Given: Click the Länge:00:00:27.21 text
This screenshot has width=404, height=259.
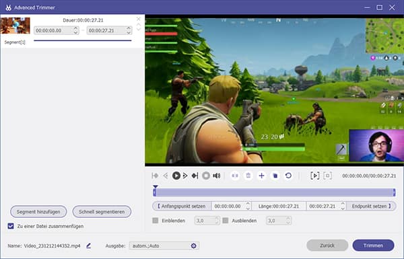Looking at the screenshot, I should click(279, 207).
